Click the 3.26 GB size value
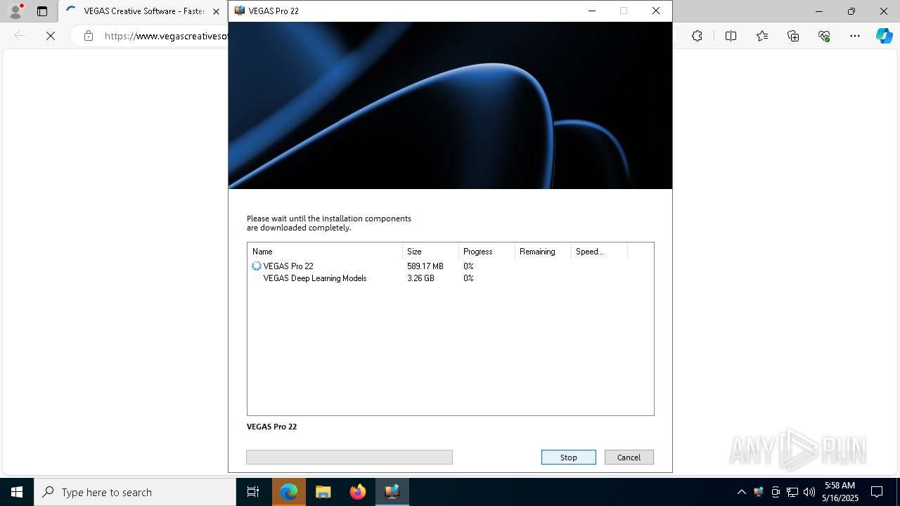This screenshot has width=900, height=506. point(420,278)
